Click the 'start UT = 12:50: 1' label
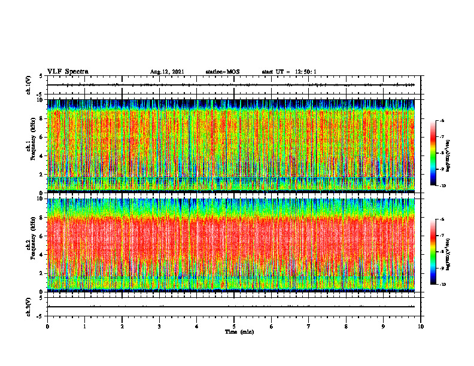The image size is (474, 366). [x=289, y=72]
